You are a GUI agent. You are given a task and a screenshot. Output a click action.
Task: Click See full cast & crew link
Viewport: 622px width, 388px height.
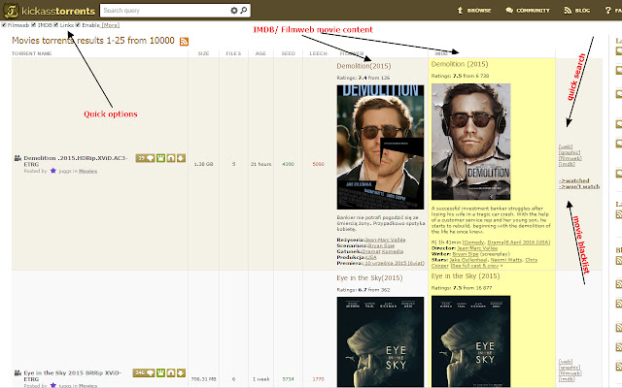[475, 266]
